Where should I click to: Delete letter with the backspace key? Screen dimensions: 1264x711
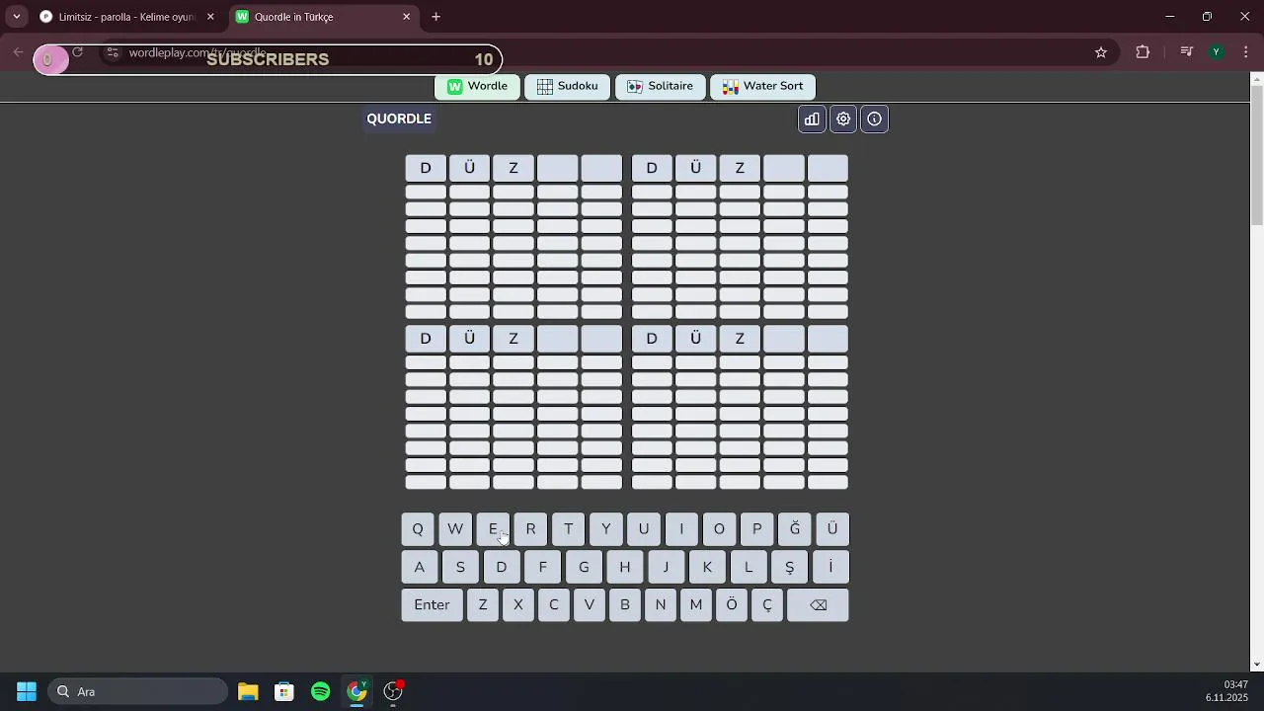[x=818, y=605]
